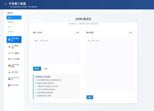Open the URL 编解码 tool
The height and width of the screenshot is (111, 154).
coord(14,53)
